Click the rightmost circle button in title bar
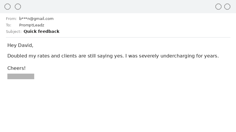The image size is (236, 132). point(227,6)
